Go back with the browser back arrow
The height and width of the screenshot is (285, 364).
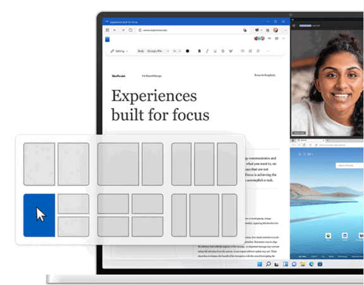click(115, 30)
